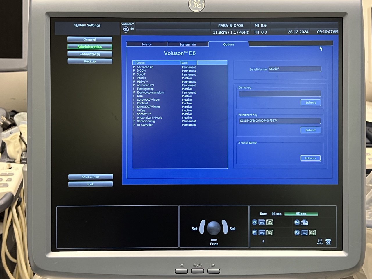Viewport: 372px width, 279px height.
Task: Open the System Info tab
Action: tap(188, 44)
